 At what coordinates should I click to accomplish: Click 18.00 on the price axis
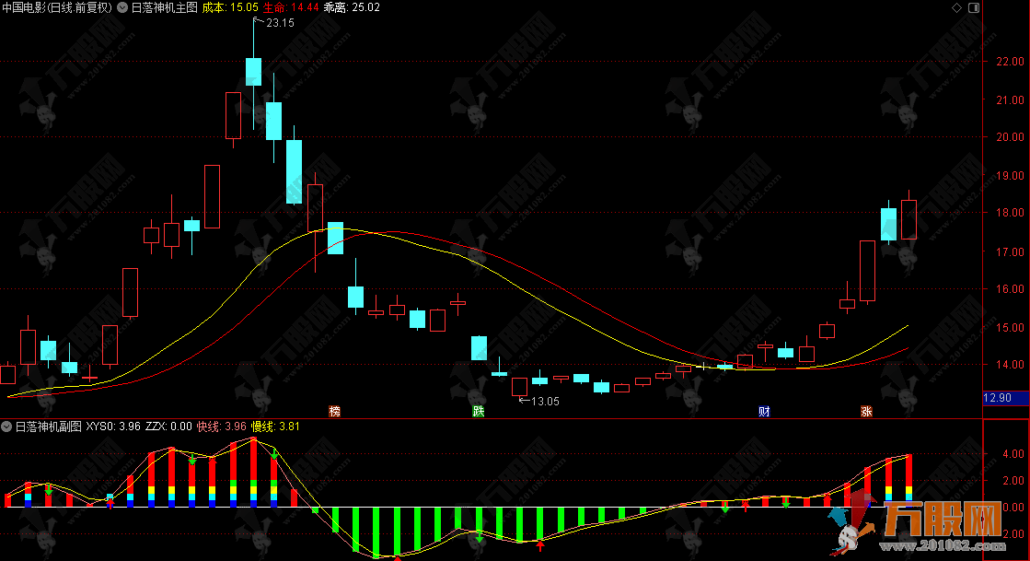[x=1011, y=213]
